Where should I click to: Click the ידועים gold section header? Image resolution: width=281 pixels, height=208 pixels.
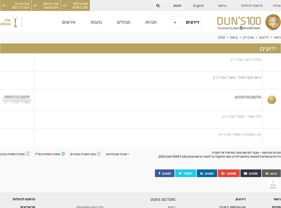[x=140, y=48]
